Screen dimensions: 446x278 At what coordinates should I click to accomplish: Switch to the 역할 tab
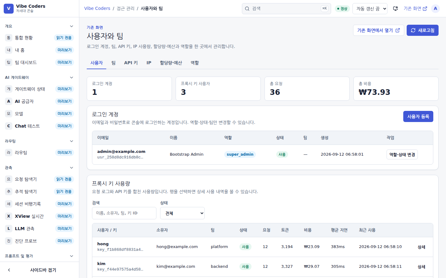coord(195,63)
